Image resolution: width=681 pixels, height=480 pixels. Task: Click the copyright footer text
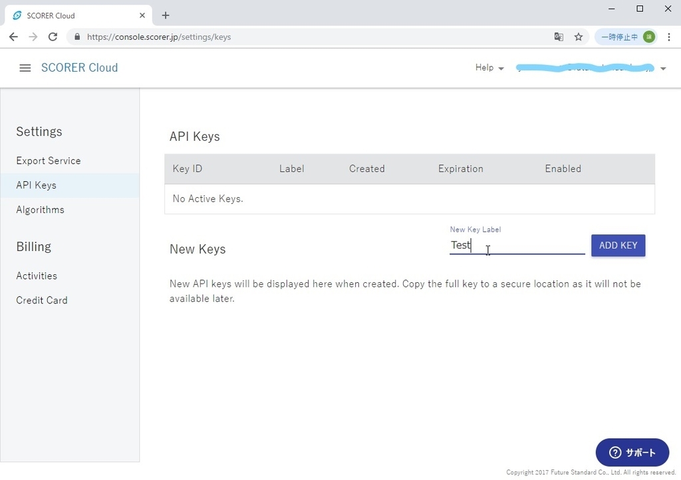coord(591,472)
